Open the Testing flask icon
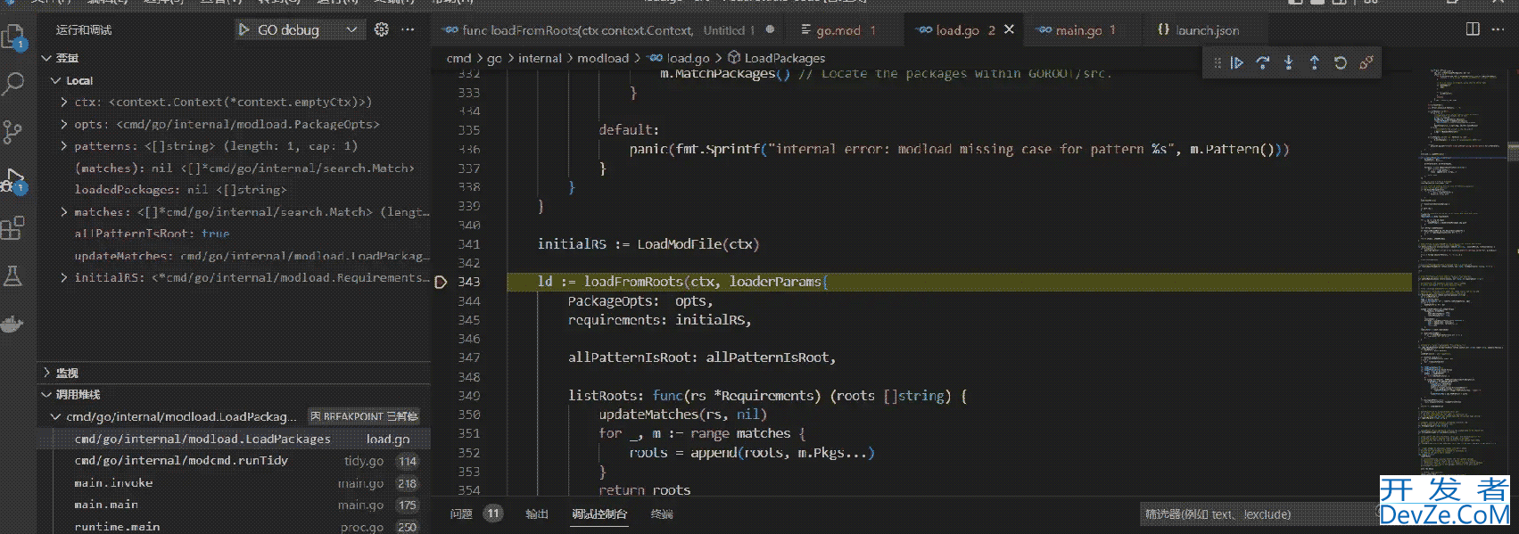The width and height of the screenshot is (1519, 534). pyautogui.click(x=13, y=275)
